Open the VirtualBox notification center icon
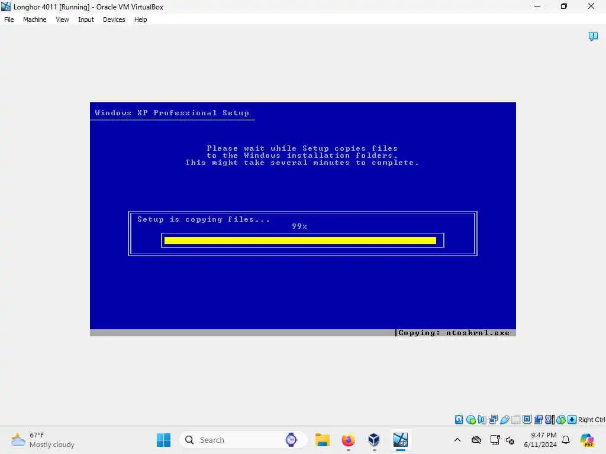 tap(593, 36)
